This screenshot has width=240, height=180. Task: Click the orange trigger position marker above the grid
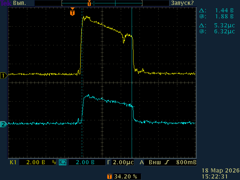(72, 12)
